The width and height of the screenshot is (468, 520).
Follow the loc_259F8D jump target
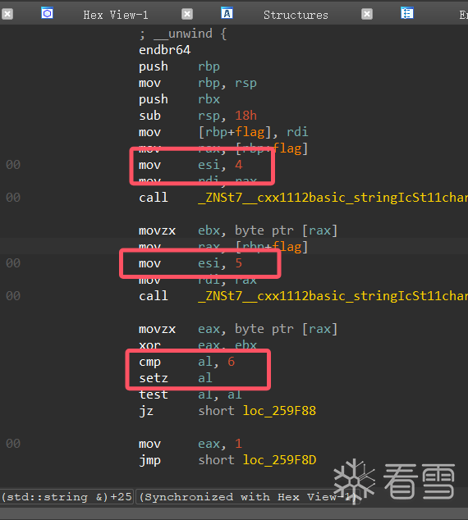(279, 460)
